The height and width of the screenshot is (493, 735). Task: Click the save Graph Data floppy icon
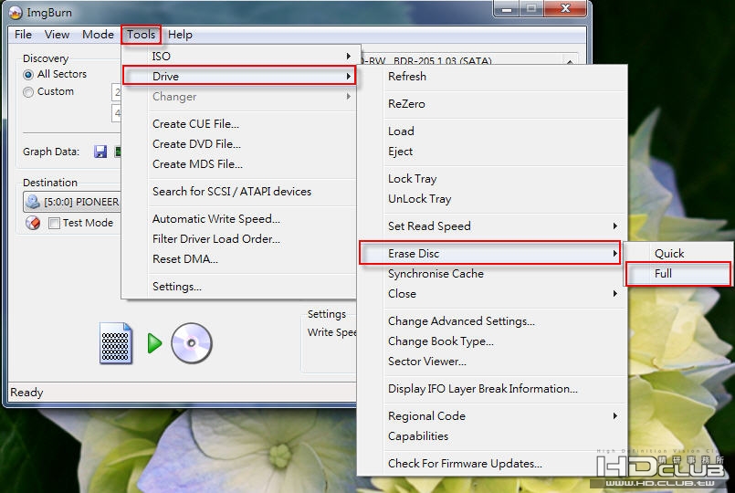100,152
